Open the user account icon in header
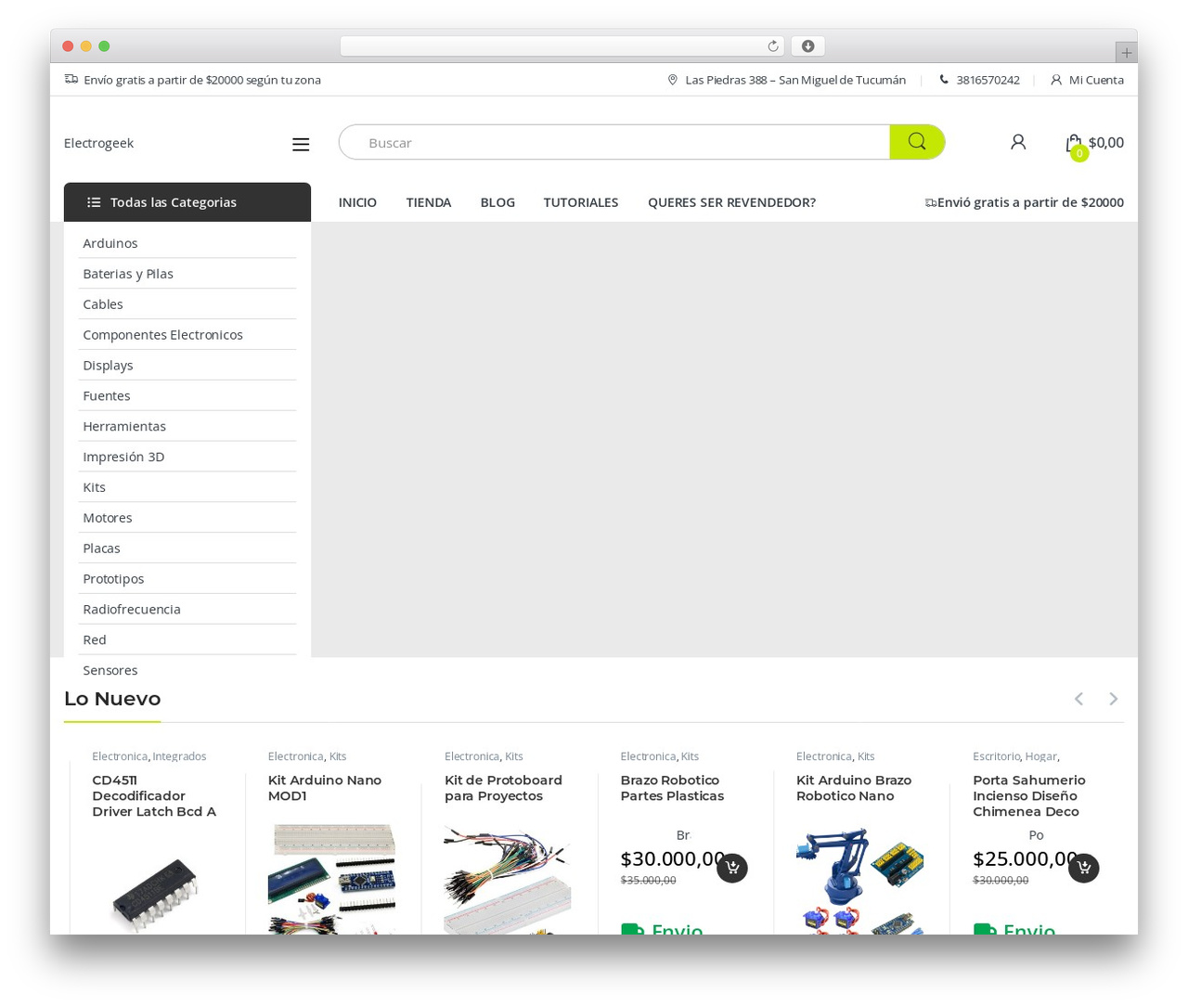 1018,142
